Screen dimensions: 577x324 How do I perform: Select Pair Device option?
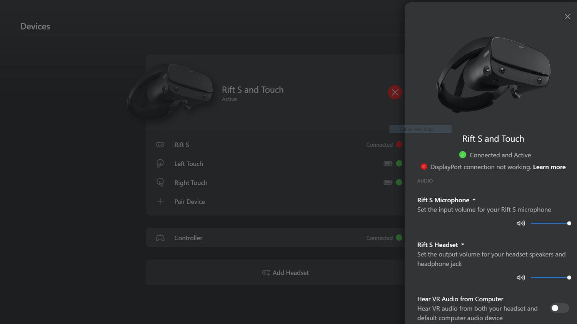[190, 202]
